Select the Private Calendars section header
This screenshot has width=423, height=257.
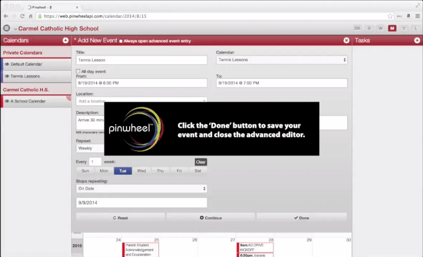(x=22, y=53)
